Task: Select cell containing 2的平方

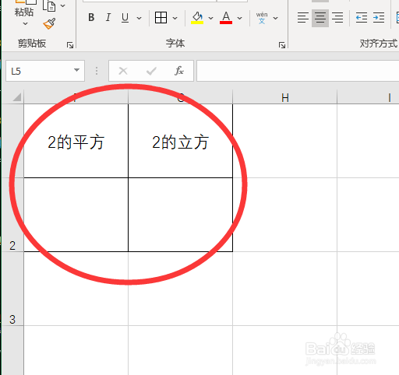Action: [x=76, y=141]
